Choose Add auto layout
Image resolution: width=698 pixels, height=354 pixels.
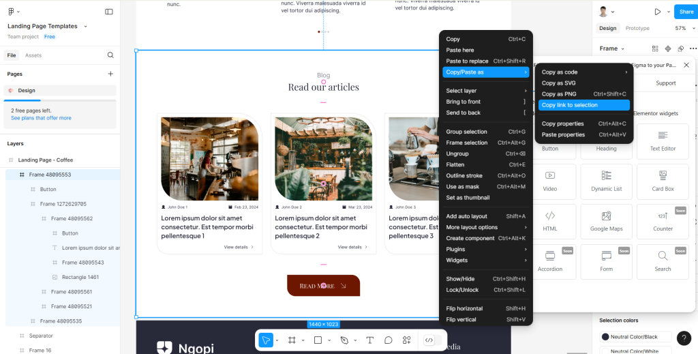[x=485, y=216]
